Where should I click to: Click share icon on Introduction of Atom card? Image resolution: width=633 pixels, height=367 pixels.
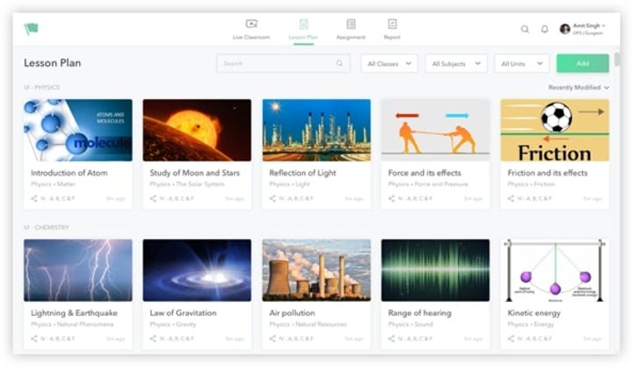33,198
